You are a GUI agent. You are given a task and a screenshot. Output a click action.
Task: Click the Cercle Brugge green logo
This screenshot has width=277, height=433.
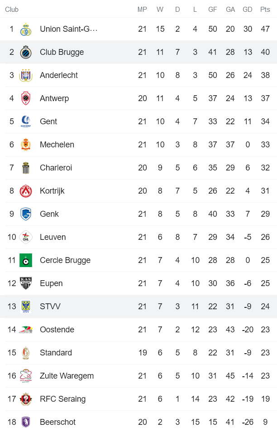(x=26, y=260)
